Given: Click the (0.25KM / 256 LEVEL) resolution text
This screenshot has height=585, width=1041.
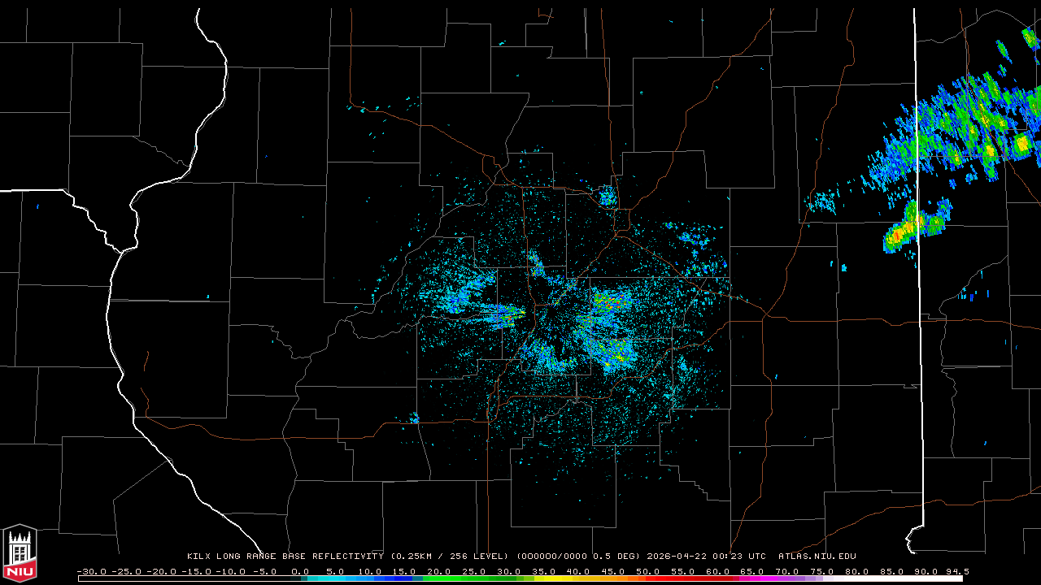Looking at the screenshot, I should [x=450, y=557].
